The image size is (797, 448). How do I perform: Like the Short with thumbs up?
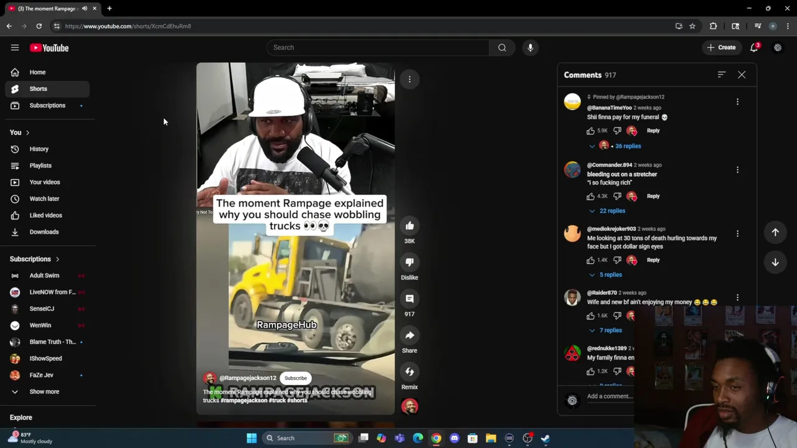coord(410,226)
